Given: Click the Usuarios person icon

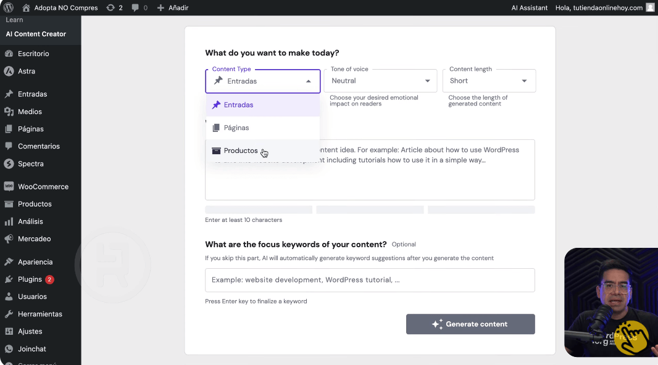Looking at the screenshot, I should pyautogui.click(x=9, y=297).
